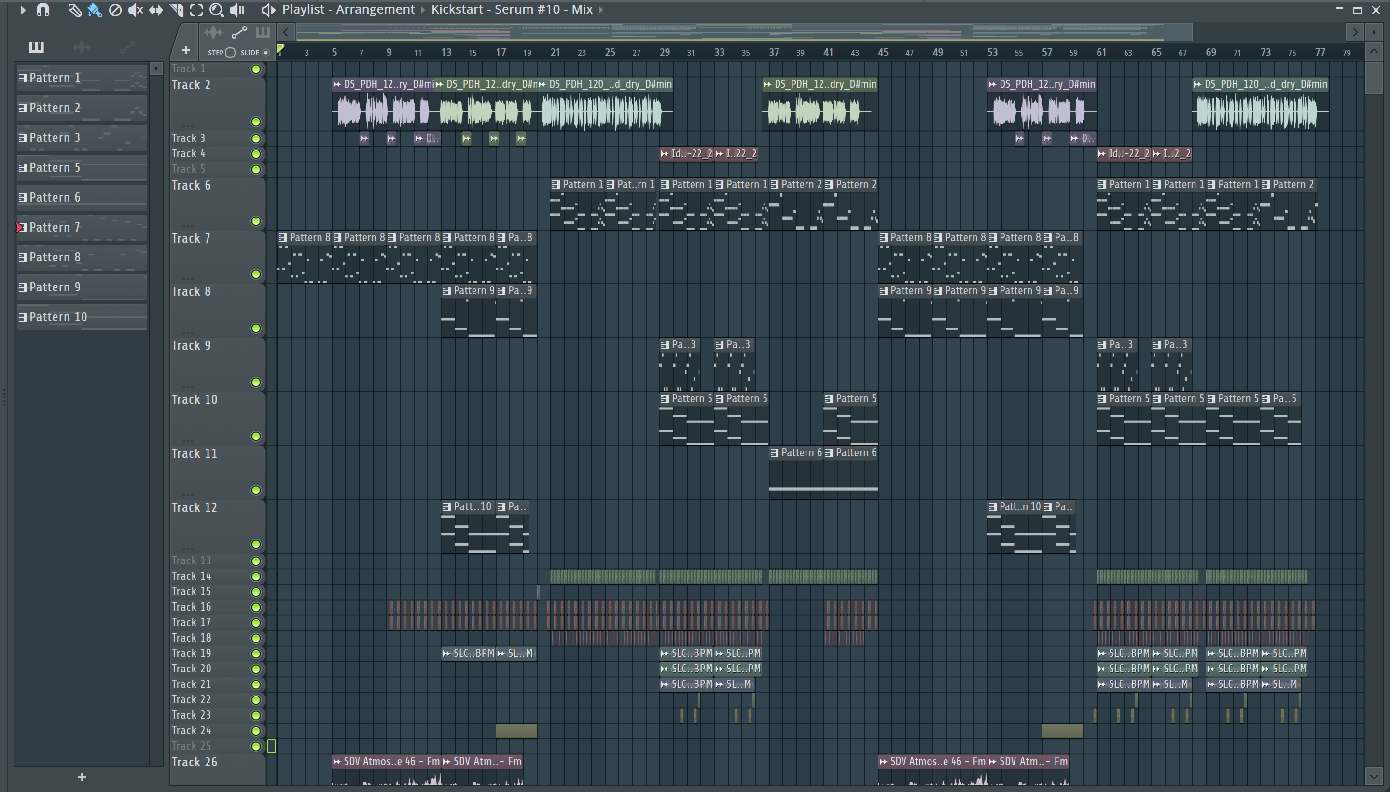Select Pattern 9 in the picker list
The height and width of the screenshot is (792, 1390).
tap(82, 287)
